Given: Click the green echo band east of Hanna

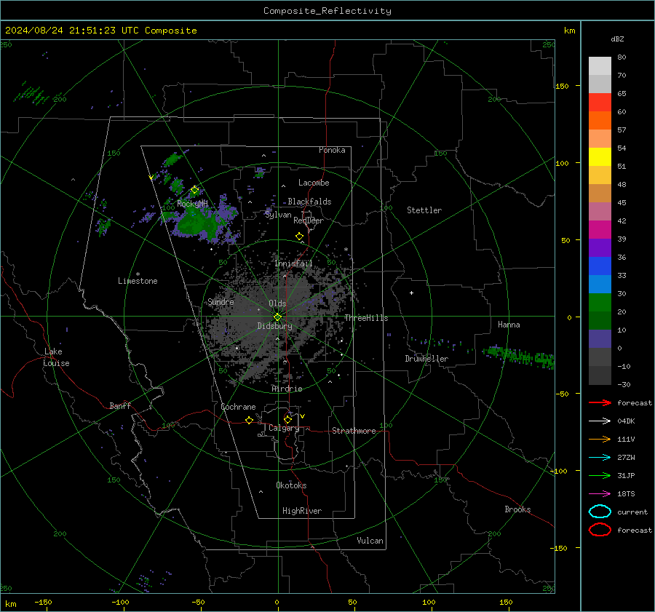Looking at the screenshot, I should click(x=518, y=357).
